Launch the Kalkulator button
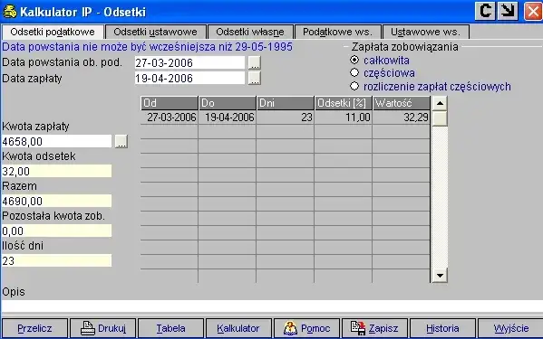The width and height of the screenshot is (543, 339). (x=238, y=328)
